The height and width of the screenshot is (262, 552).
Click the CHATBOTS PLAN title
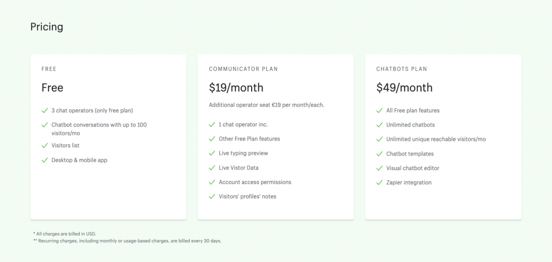[402, 69]
